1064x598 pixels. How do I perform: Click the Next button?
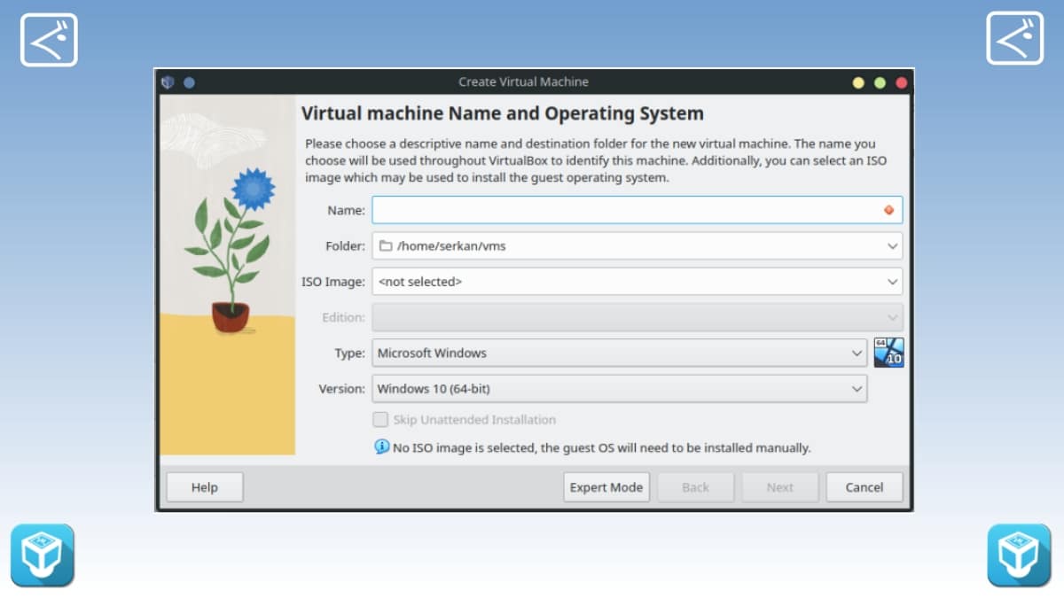pos(779,487)
